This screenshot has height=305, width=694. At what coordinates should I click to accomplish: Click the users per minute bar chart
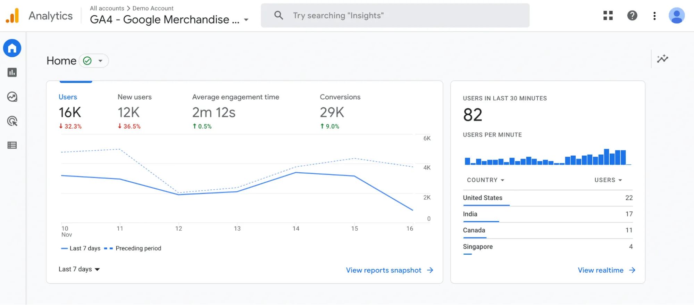547,157
